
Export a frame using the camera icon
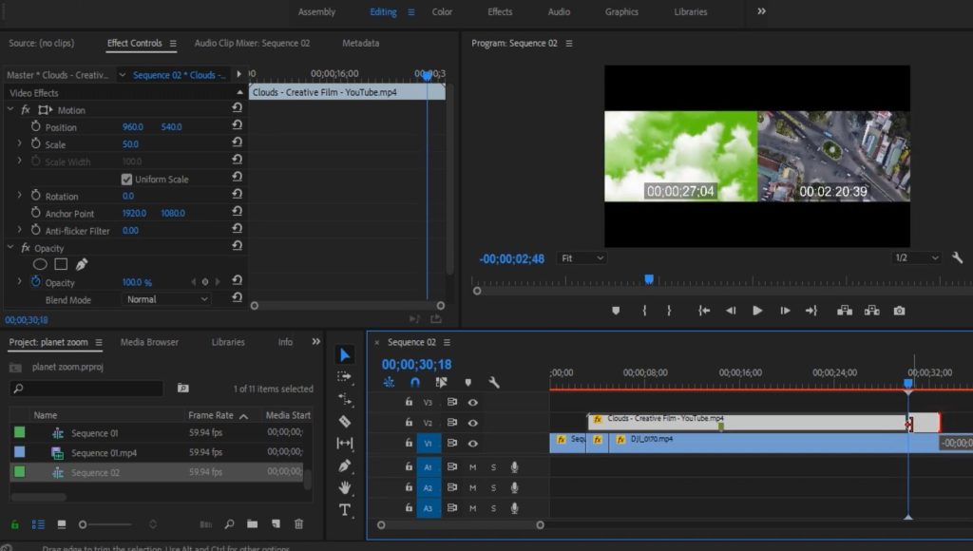coord(899,310)
